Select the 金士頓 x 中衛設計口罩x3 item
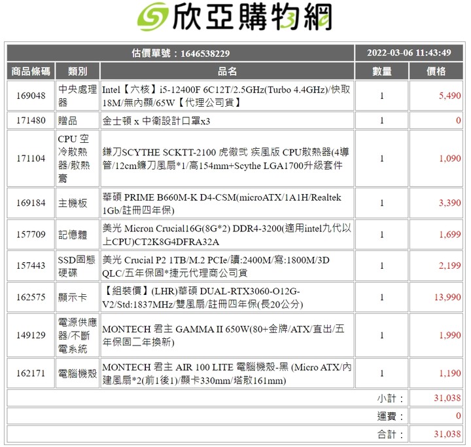Image resolution: width=471 pixels, height=447 pixels. coord(156,121)
